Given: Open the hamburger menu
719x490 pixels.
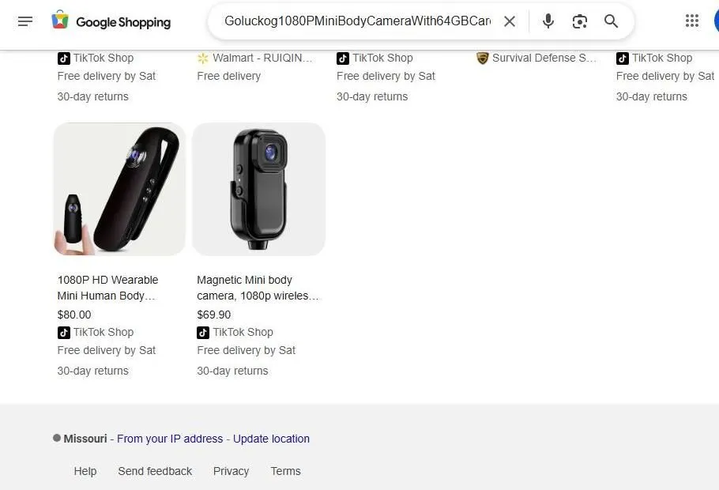Looking at the screenshot, I should [25, 21].
